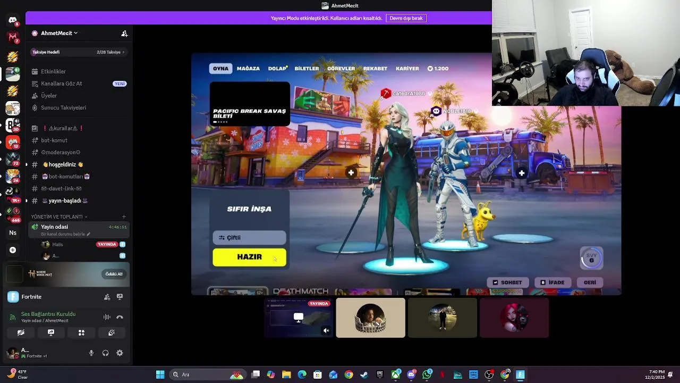Open Sunucu Takviyeleri
The image size is (680, 383).
tap(79, 107)
